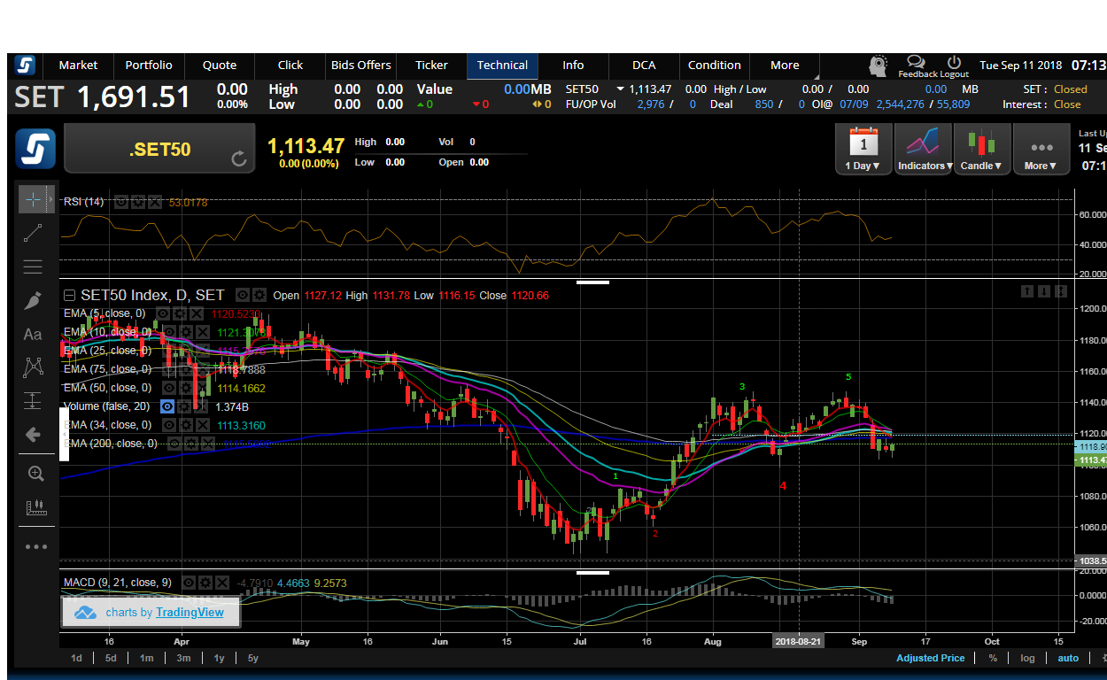Select the 3m time range button
The height and width of the screenshot is (680, 1107).
click(183, 658)
